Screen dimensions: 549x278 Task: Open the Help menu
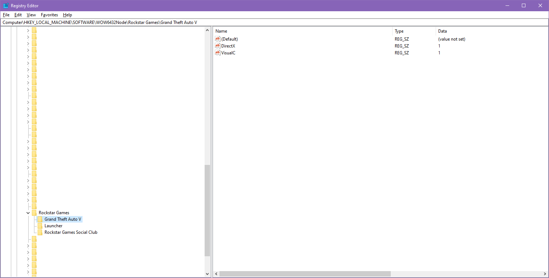coord(67,15)
